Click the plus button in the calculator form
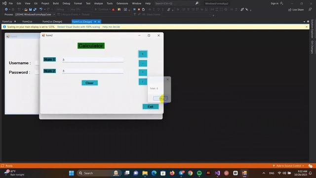Image resolution: width=316 pixels, height=178 pixels. [143, 54]
